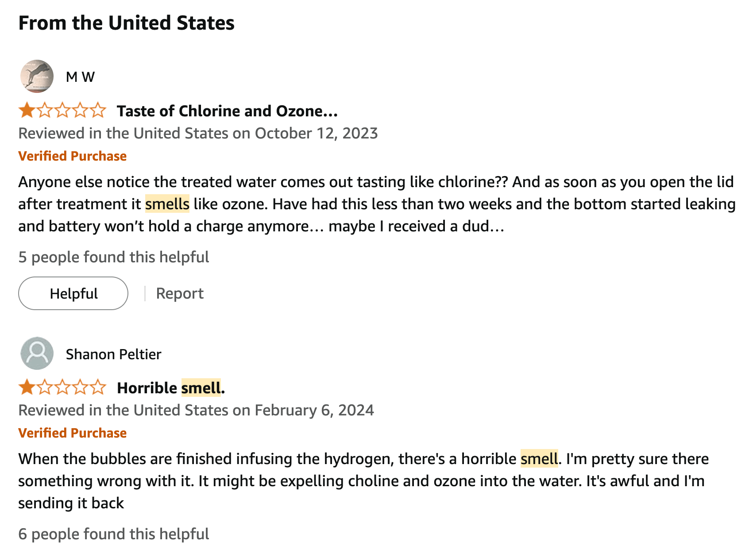Click Shanon Peltier's default avatar icon

37,353
